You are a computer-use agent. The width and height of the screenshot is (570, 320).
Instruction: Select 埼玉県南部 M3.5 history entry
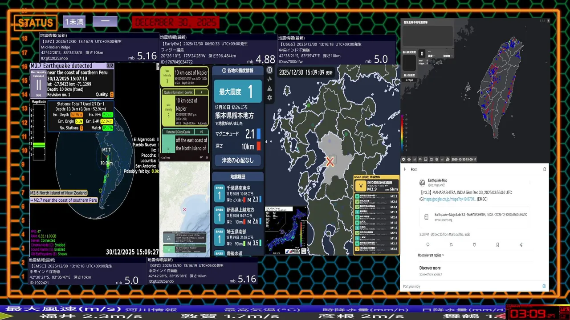pos(238,237)
